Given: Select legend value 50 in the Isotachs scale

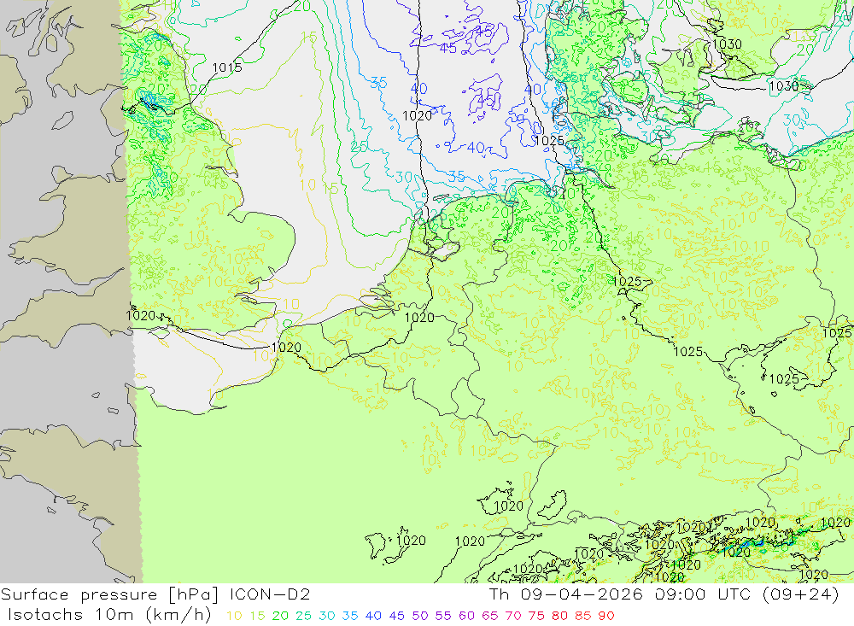Looking at the screenshot, I should pyautogui.click(x=420, y=616).
